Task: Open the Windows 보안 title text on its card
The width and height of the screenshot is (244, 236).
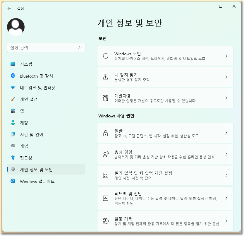Action: (128, 54)
